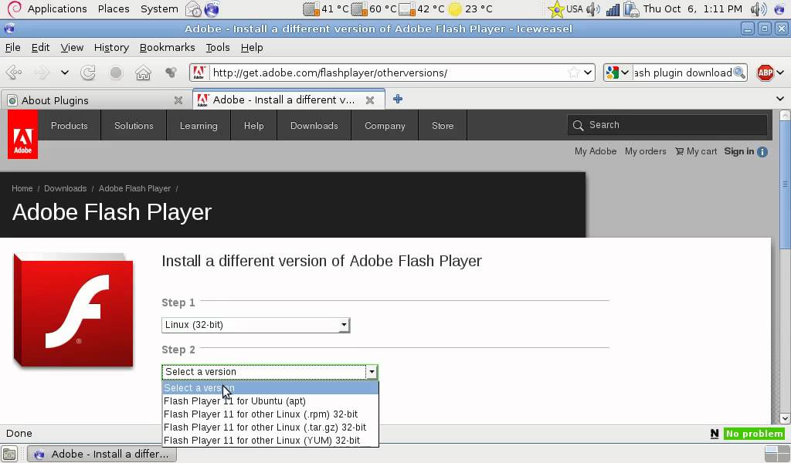The image size is (791, 463).
Task: Open the Learning navigation item
Action: [x=199, y=126]
